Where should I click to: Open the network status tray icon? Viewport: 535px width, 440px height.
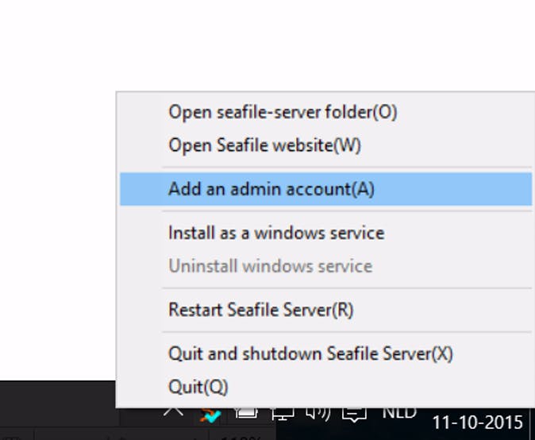pos(283,413)
